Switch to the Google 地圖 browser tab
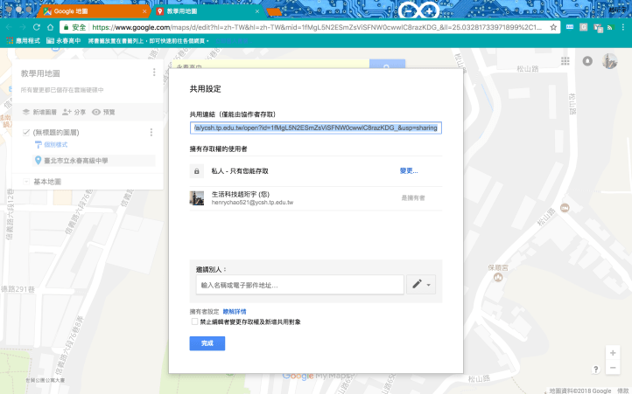Screen dimensions: 632x394 [x=92, y=11]
